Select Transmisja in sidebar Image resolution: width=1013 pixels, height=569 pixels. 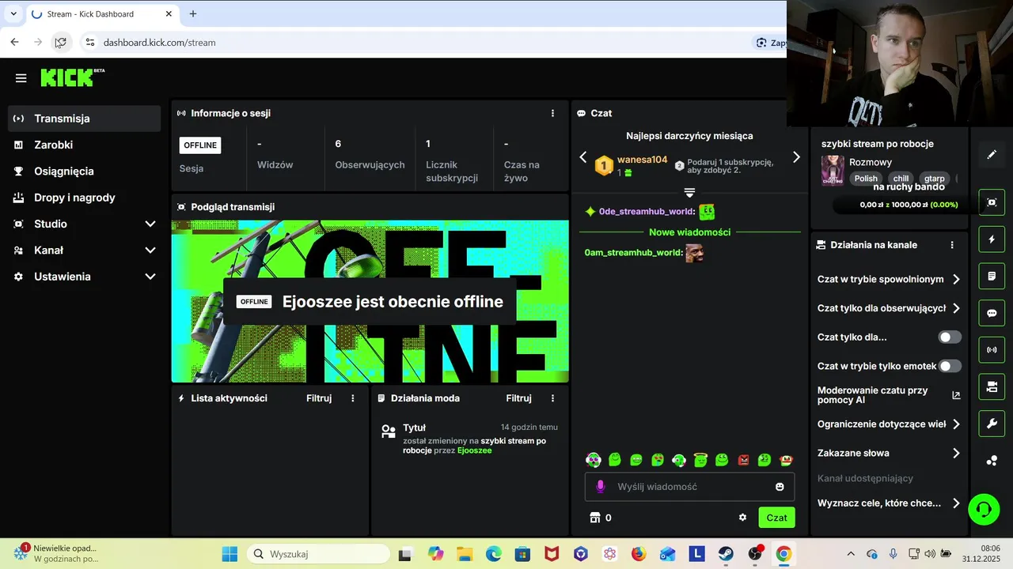tap(84, 119)
